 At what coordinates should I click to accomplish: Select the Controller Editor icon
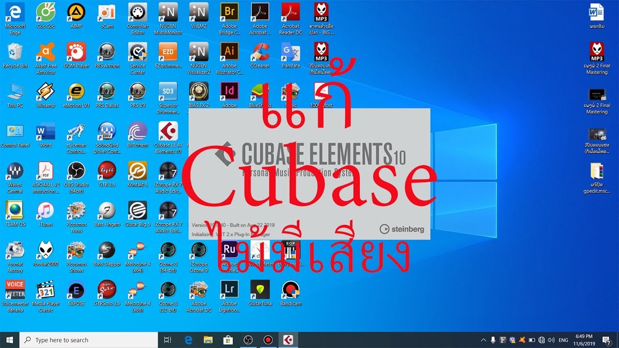pos(138,18)
